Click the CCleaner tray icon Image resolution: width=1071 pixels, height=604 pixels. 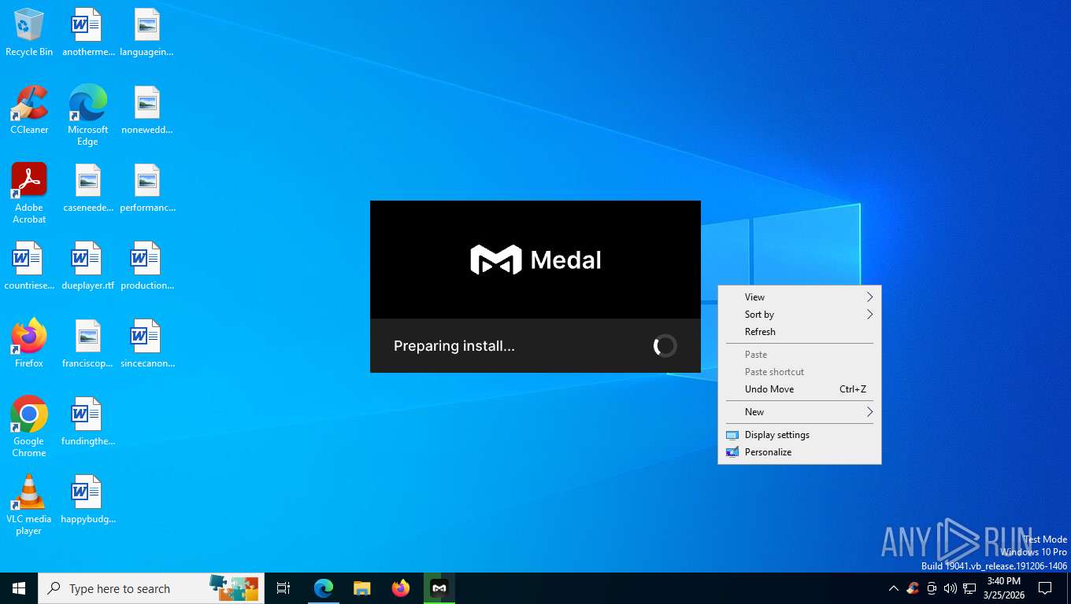[913, 588]
